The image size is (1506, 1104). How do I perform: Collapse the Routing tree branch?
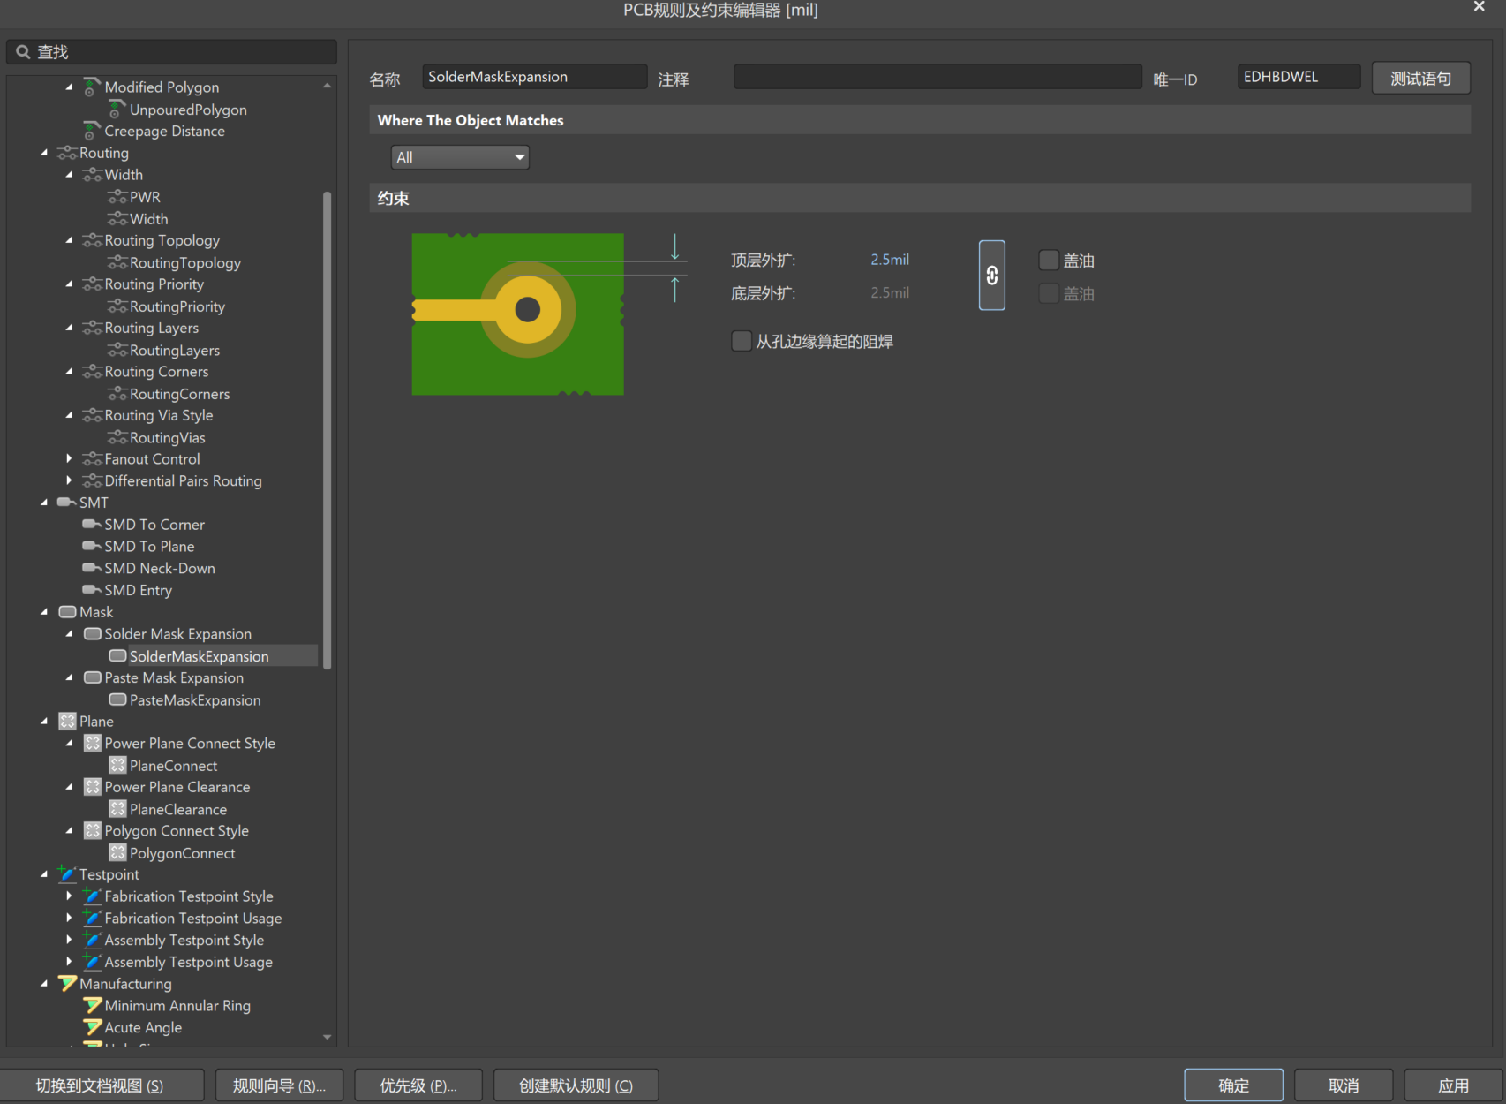(x=45, y=152)
